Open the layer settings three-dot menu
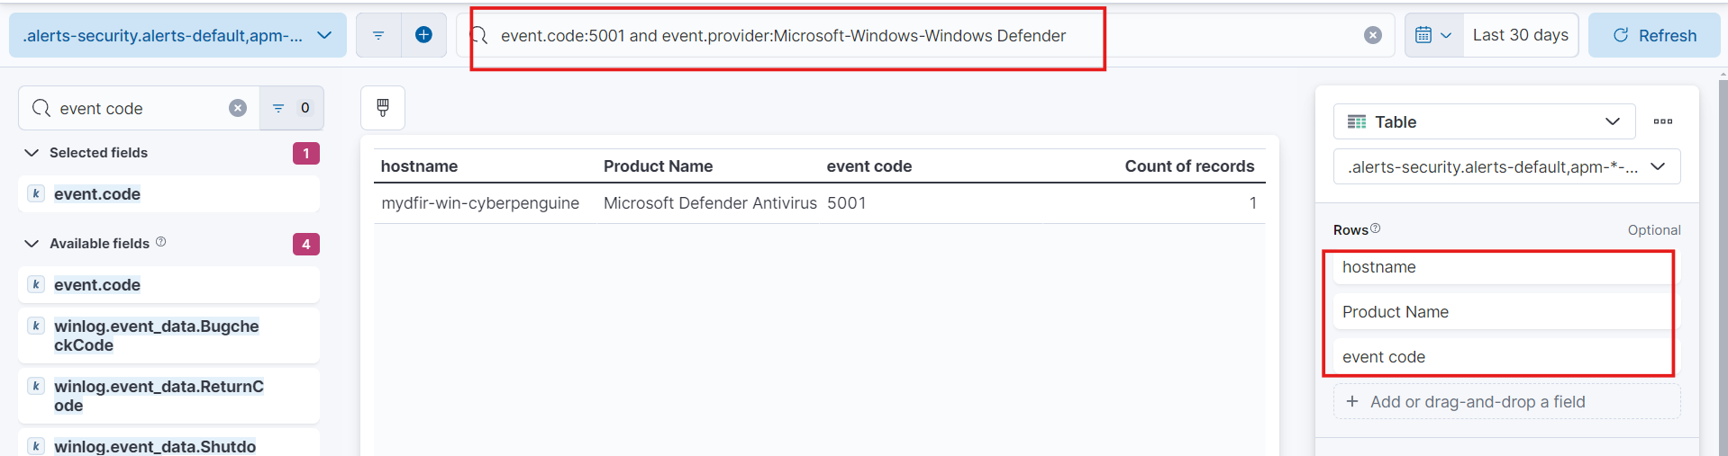Image resolution: width=1728 pixels, height=456 pixels. [x=1663, y=121]
